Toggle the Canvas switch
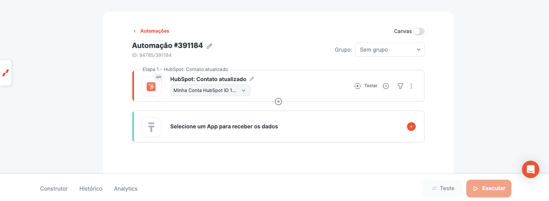The image size is (549, 201). (419, 31)
